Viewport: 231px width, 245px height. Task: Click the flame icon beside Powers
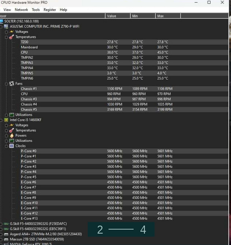tap(12, 136)
